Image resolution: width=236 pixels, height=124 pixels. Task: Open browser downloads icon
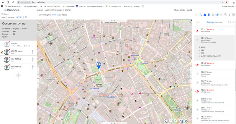pyautogui.click(x=234, y=2)
